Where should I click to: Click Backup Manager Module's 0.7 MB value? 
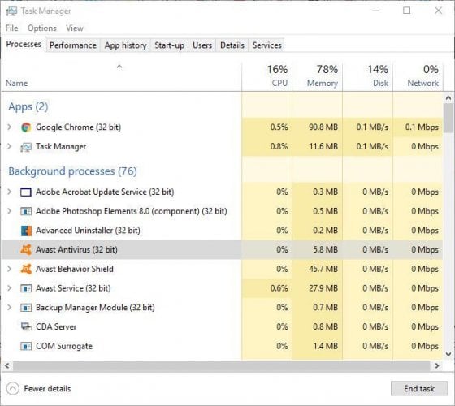pyautogui.click(x=325, y=308)
